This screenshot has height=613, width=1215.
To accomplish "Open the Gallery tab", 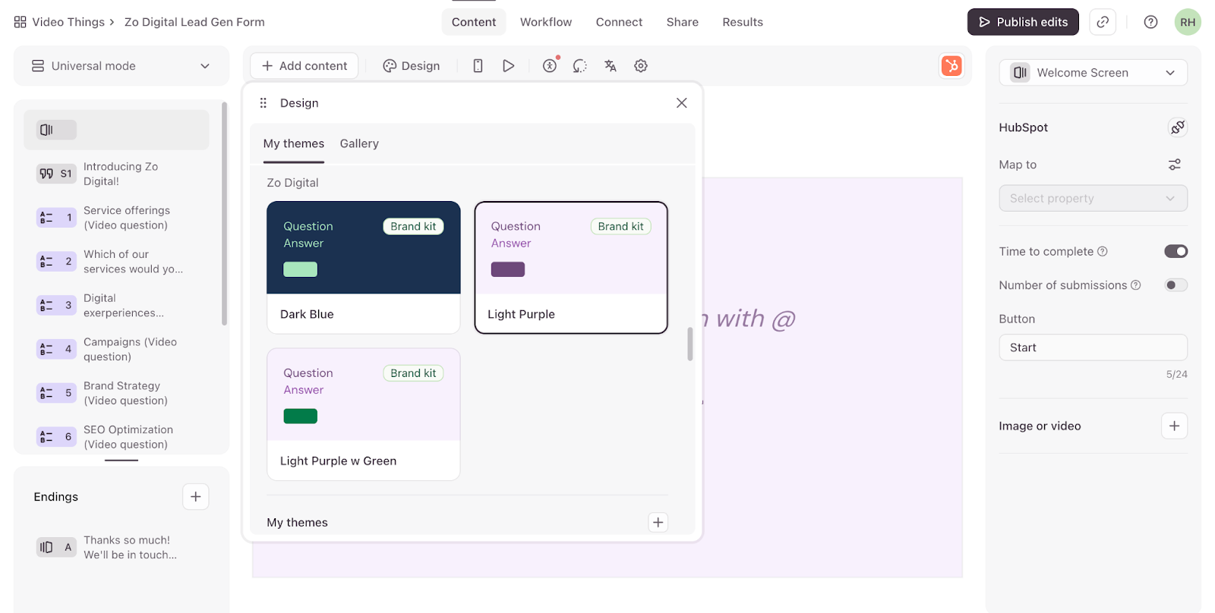I will coord(359,143).
